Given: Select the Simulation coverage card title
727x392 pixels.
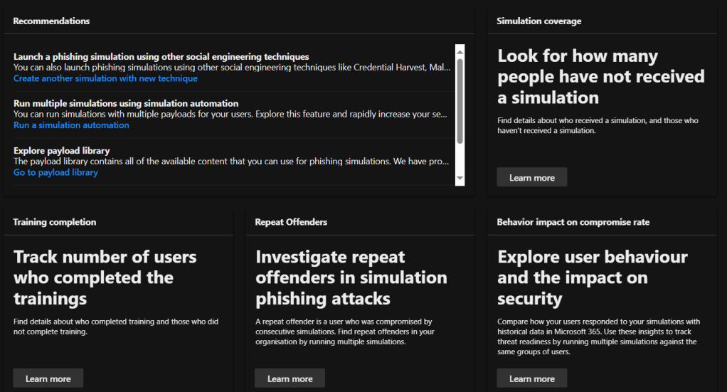Looking at the screenshot, I should pyautogui.click(x=538, y=21).
